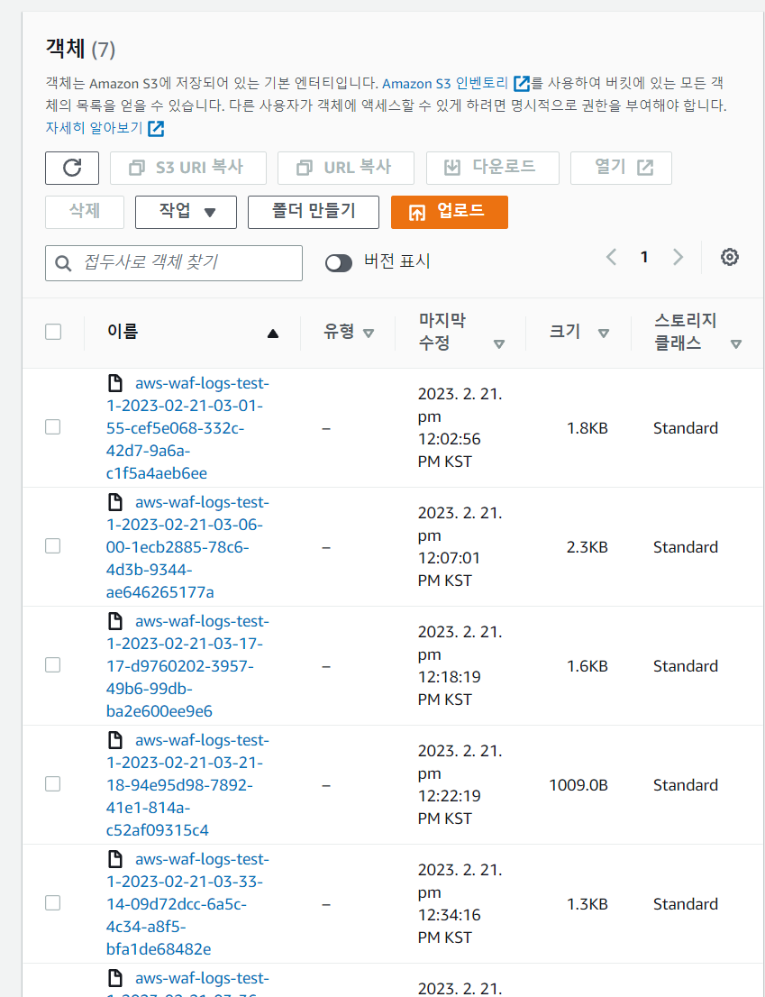This screenshot has height=997, width=765.
Task: Click page number 1 in pagination
Action: (x=644, y=258)
